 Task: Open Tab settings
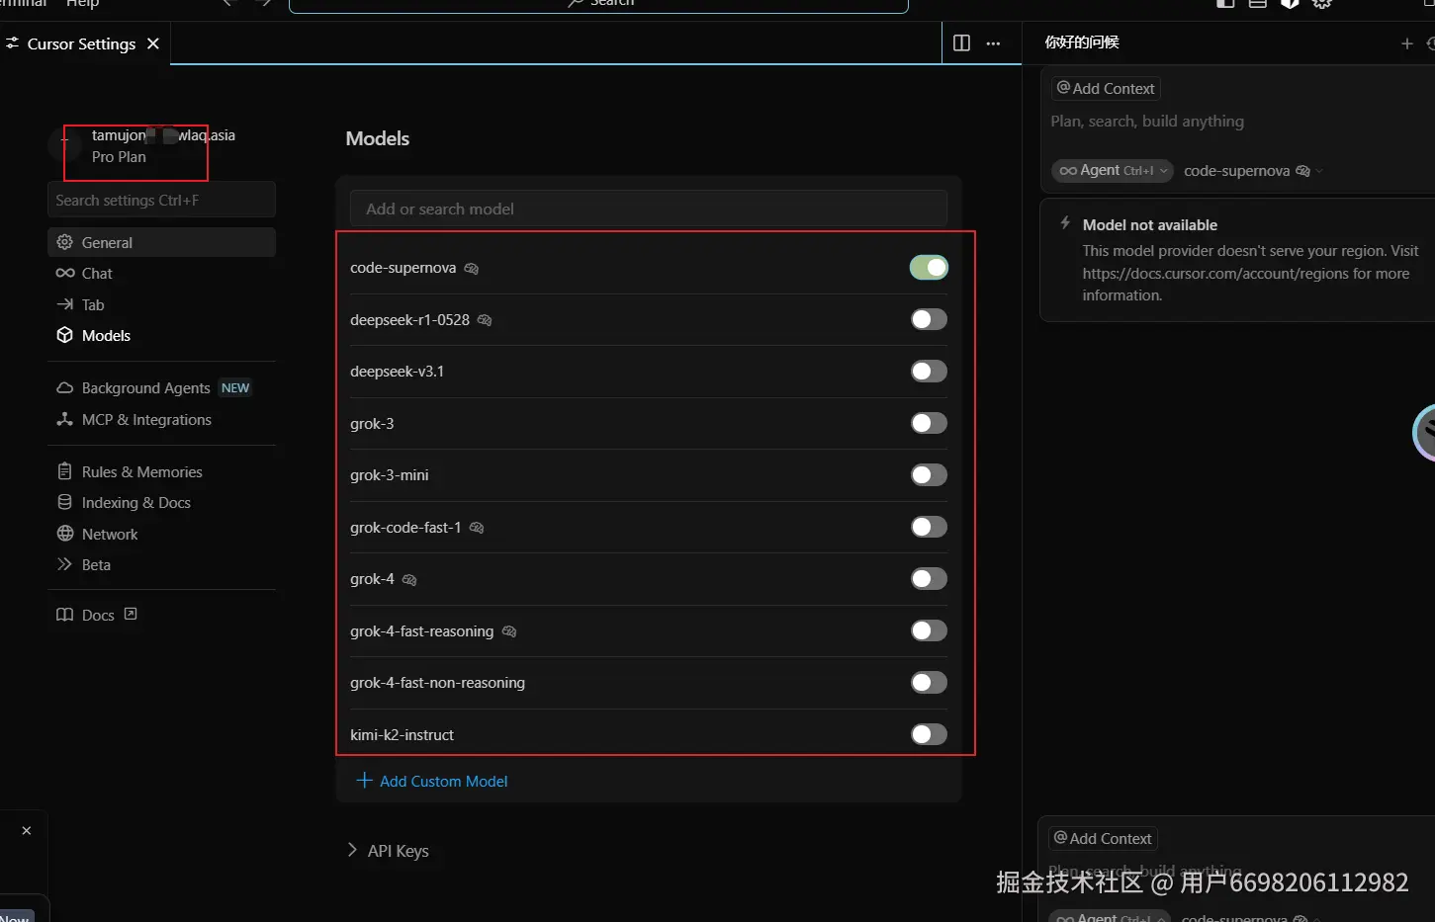tap(161, 304)
